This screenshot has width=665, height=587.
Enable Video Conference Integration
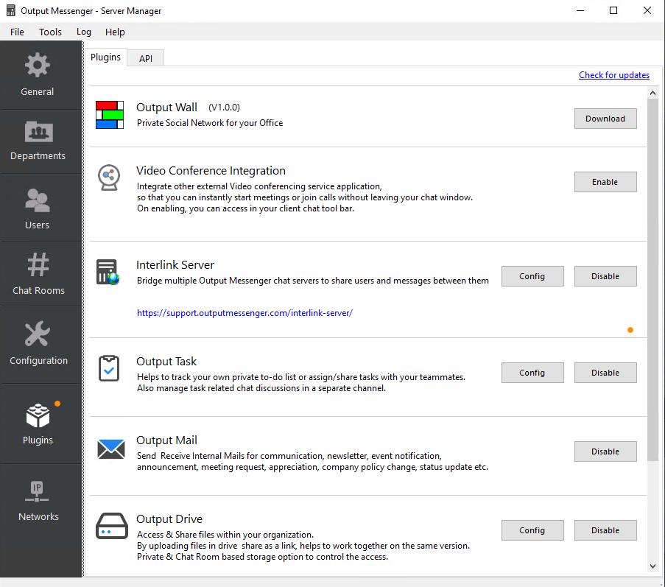click(x=605, y=182)
